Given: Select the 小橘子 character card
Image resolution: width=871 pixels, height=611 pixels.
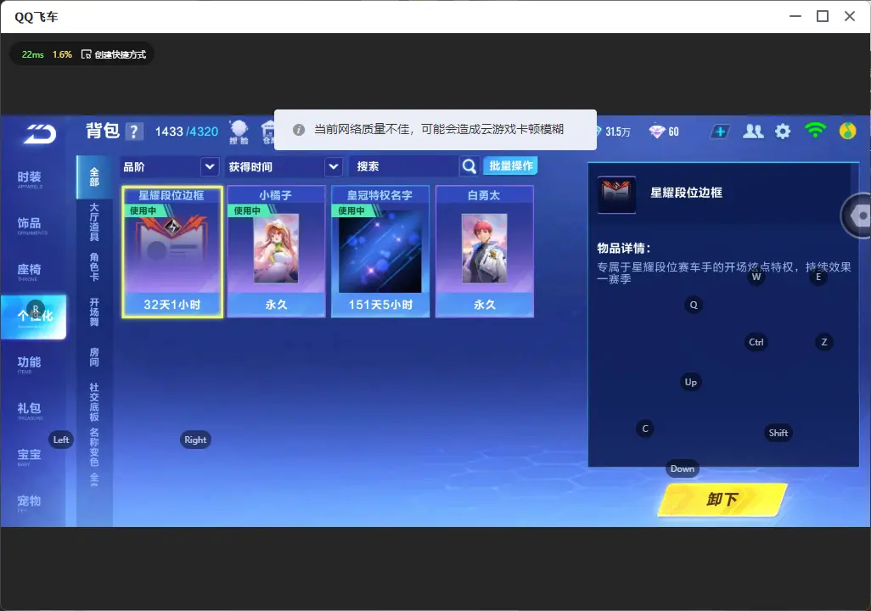Looking at the screenshot, I should (x=276, y=252).
